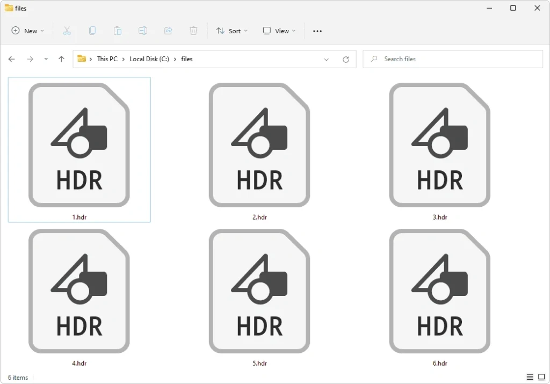Select the 5.hdr file thumbnail
The width and height of the screenshot is (550, 384).
pyautogui.click(x=259, y=291)
